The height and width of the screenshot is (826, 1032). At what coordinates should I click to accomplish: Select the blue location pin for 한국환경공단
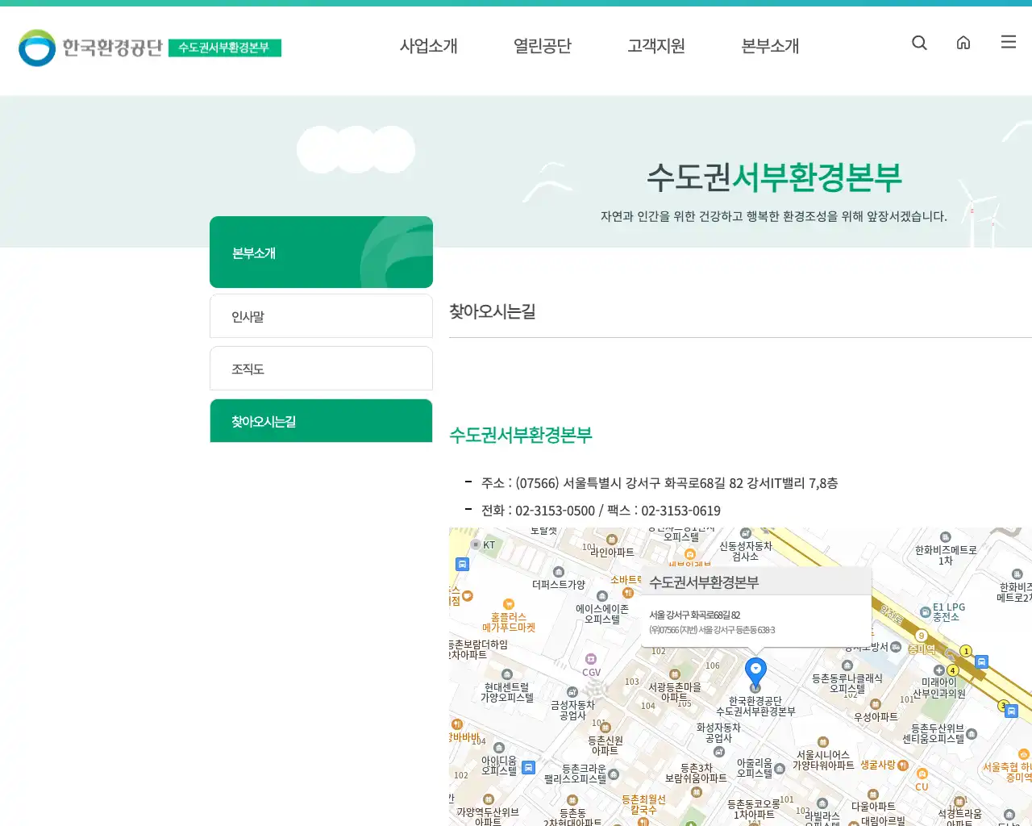[755, 668]
